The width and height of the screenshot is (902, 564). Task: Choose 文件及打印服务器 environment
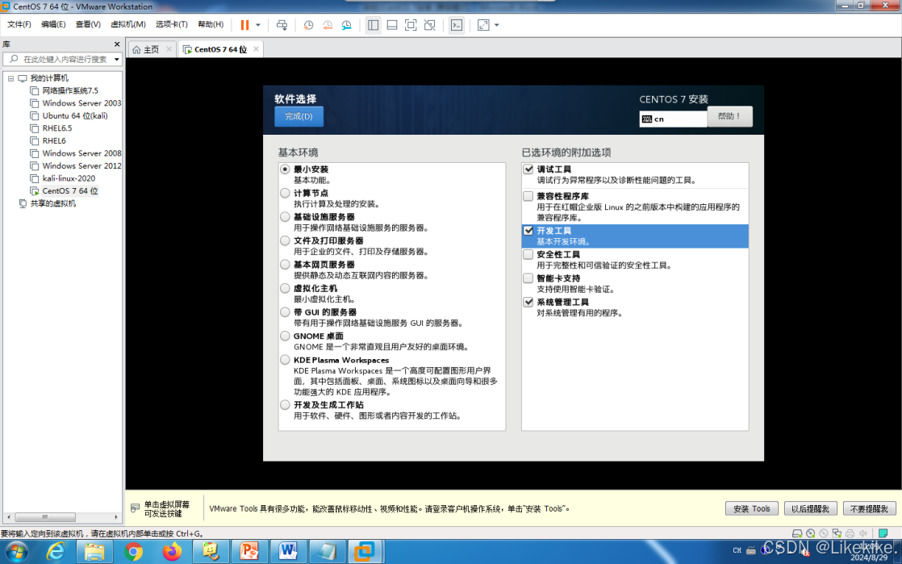coord(285,240)
